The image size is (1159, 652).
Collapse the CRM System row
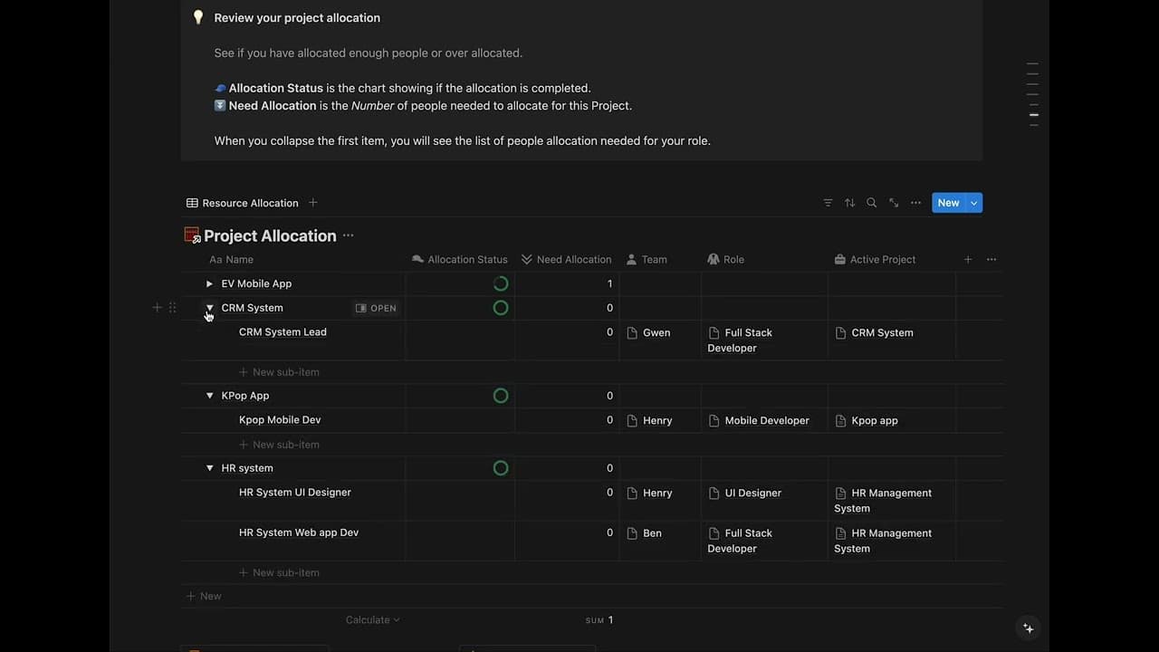pos(209,308)
